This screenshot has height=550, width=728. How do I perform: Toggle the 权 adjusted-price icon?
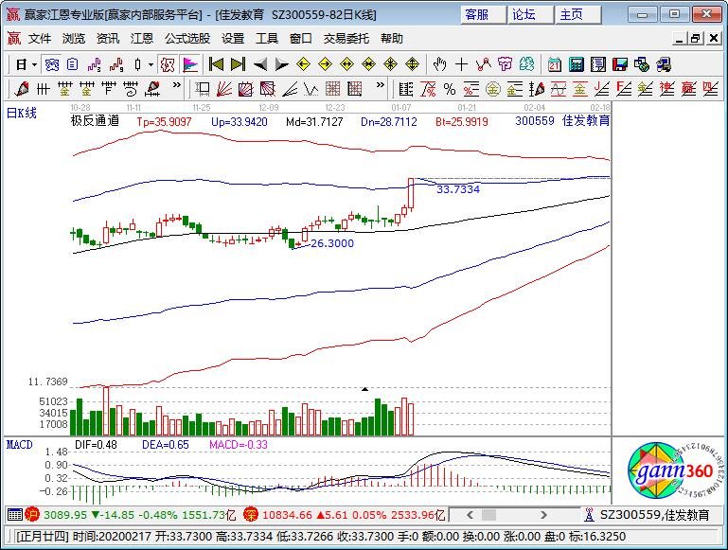tap(168, 64)
